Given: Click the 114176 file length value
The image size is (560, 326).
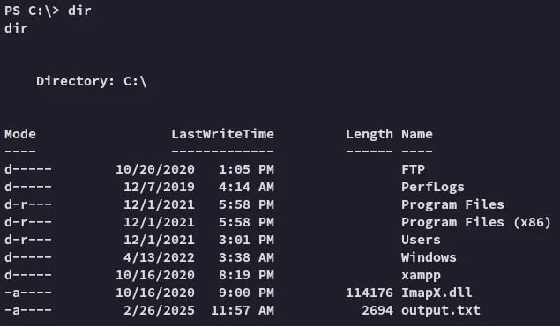Looking at the screenshot, I should [x=370, y=293].
